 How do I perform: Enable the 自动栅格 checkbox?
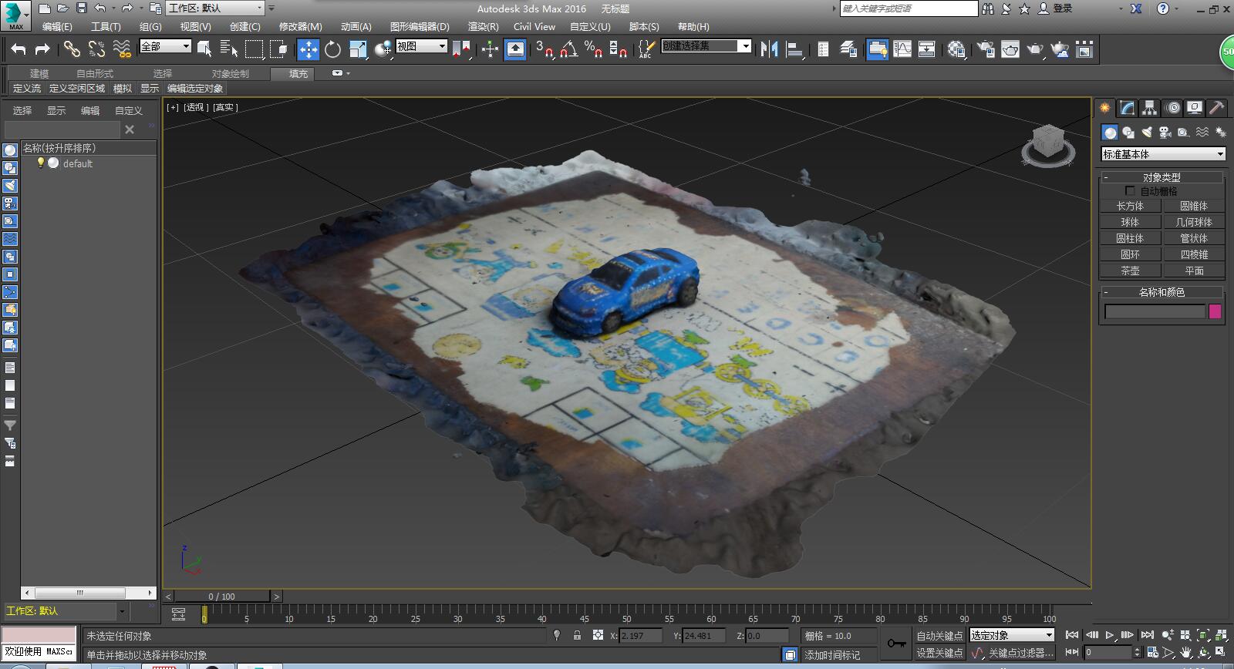(1130, 190)
